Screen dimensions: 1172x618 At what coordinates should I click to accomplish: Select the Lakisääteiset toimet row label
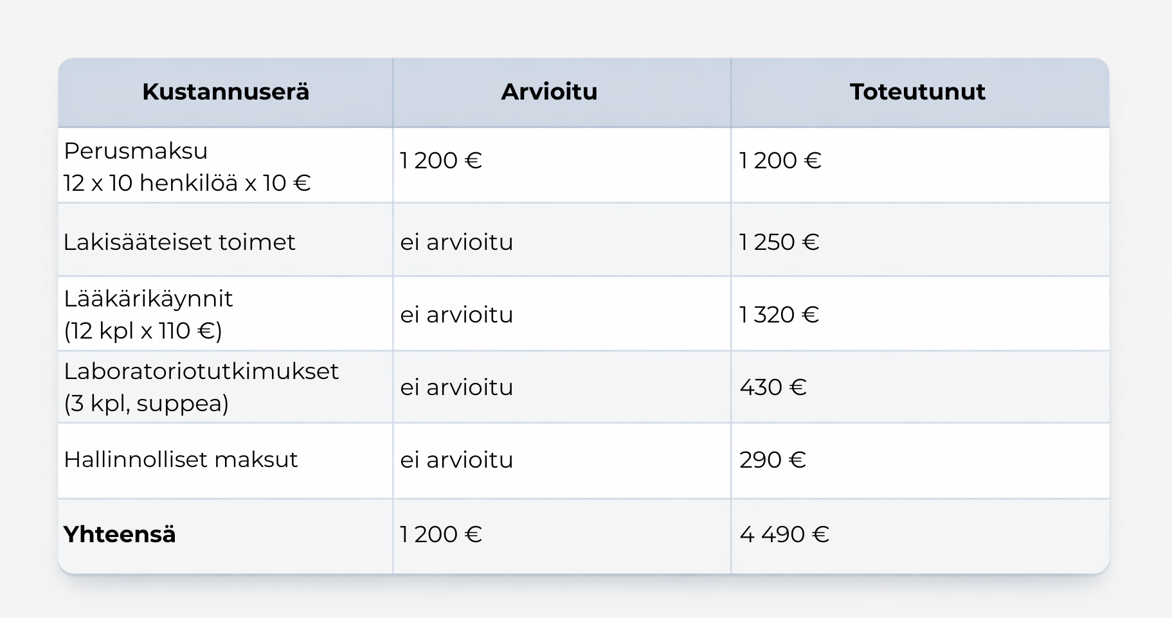[179, 242]
